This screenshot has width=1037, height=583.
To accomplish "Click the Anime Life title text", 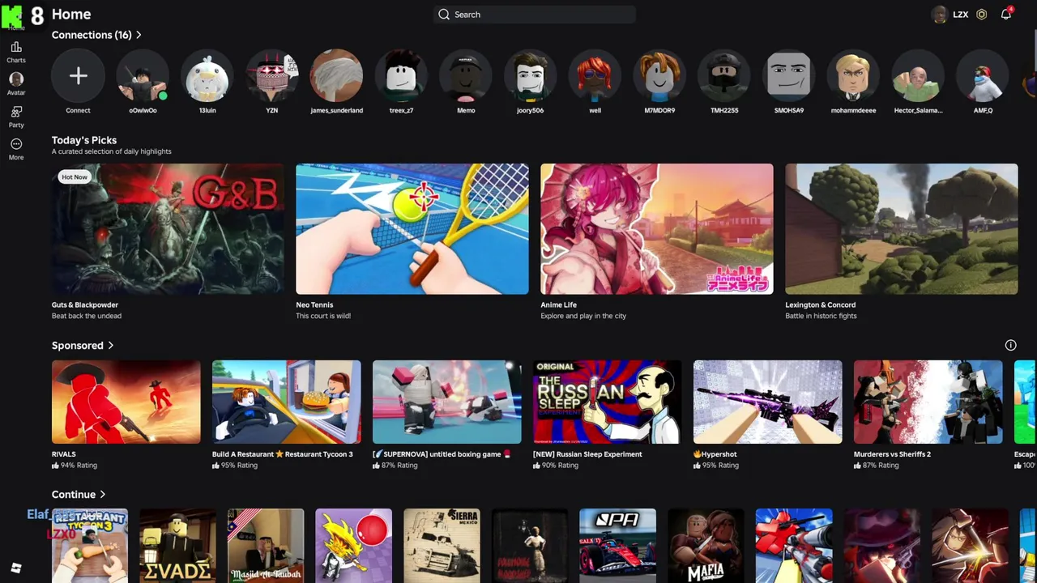I will point(559,305).
